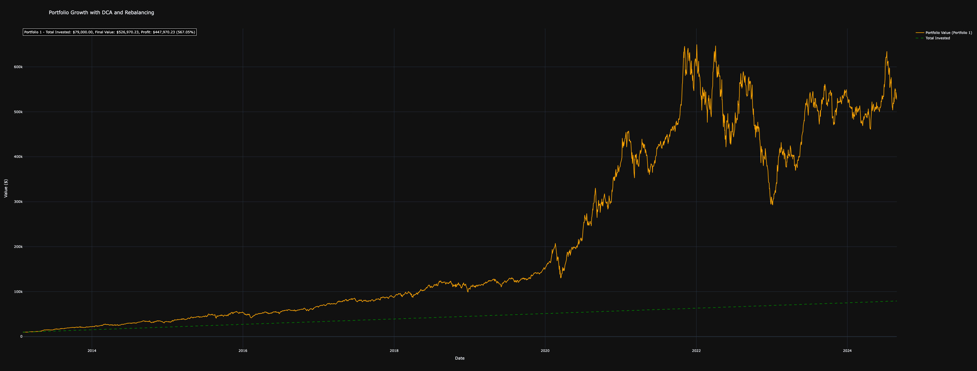
Task: Click the 500k y-axis tick label
Action: tap(18, 112)
